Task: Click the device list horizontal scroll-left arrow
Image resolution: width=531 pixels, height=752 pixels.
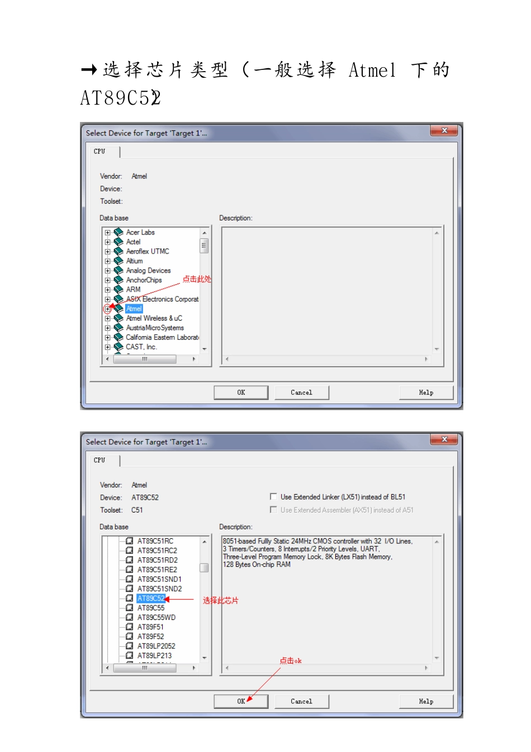Action: (x=107, y=668)
